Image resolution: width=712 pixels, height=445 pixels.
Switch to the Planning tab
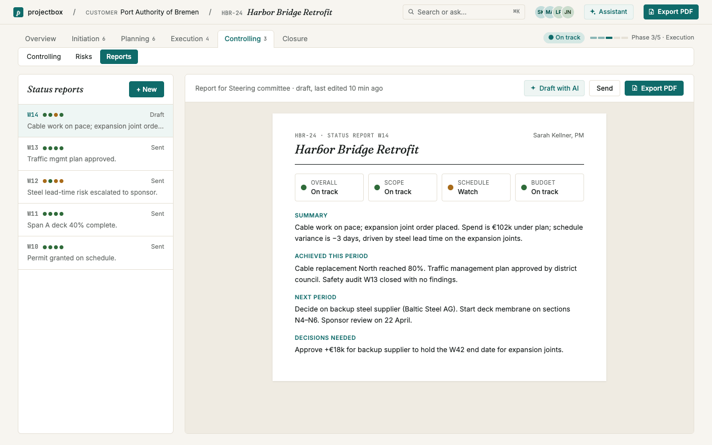coord(138,38)
